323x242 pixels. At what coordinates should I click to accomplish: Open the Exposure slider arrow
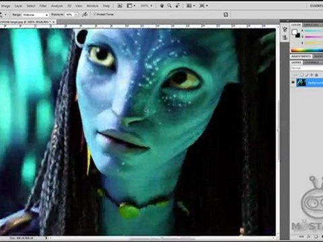point(77,15)
